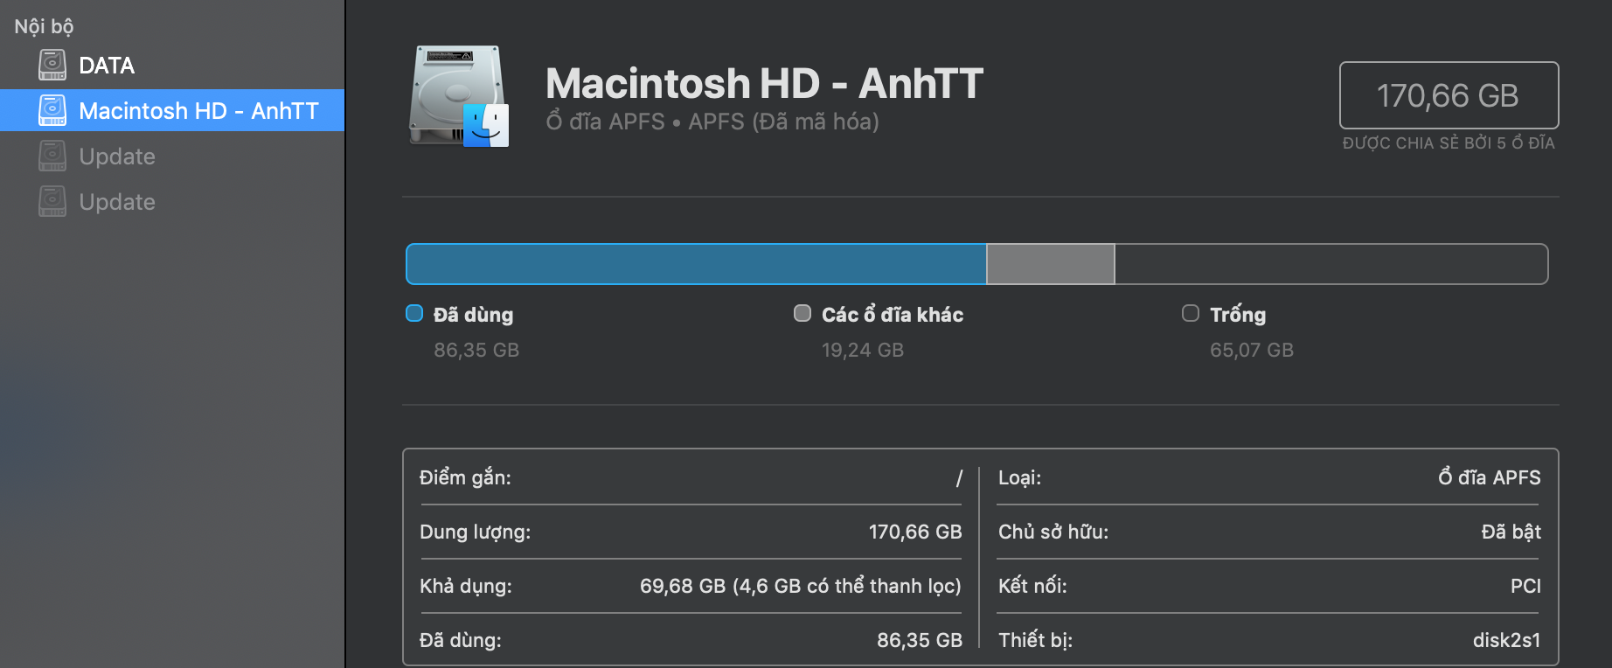Click the blue used segment of the storage bar
1612x668 pixels.
point(696,264)
